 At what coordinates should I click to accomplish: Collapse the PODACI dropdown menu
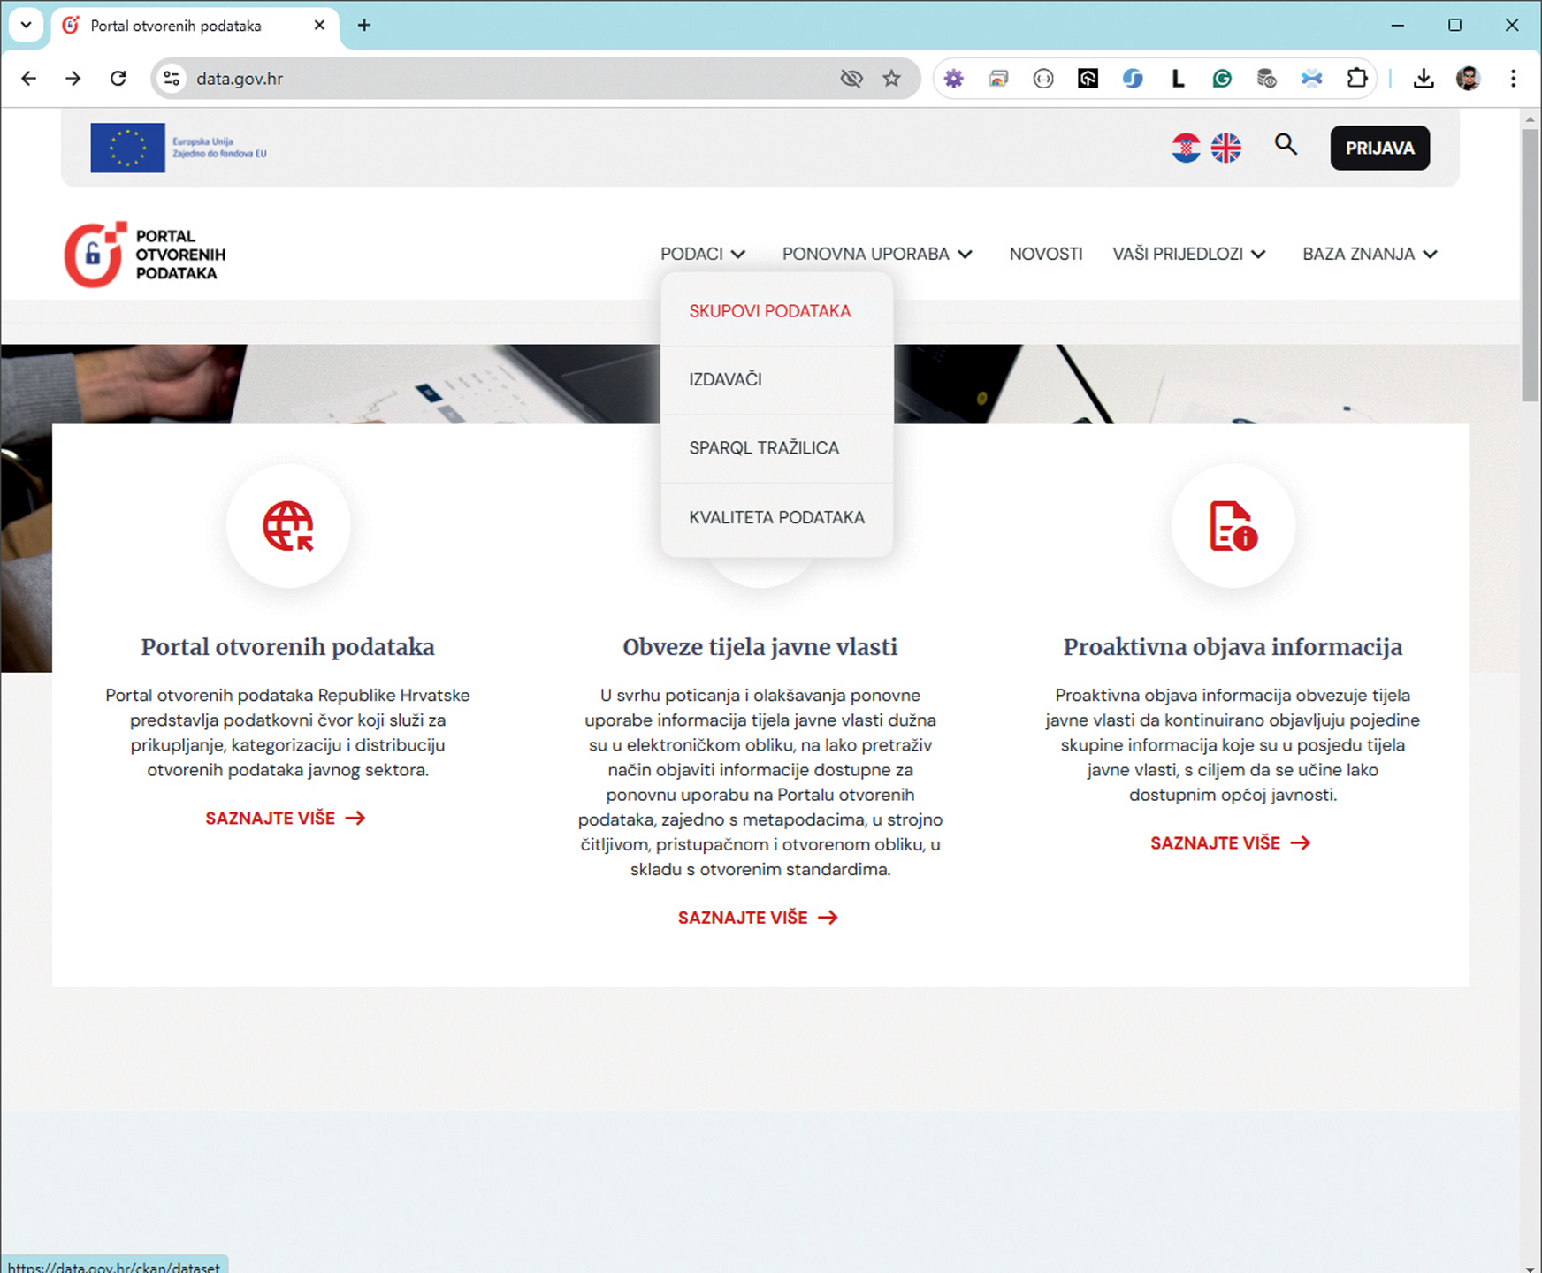tap(703, 255)
